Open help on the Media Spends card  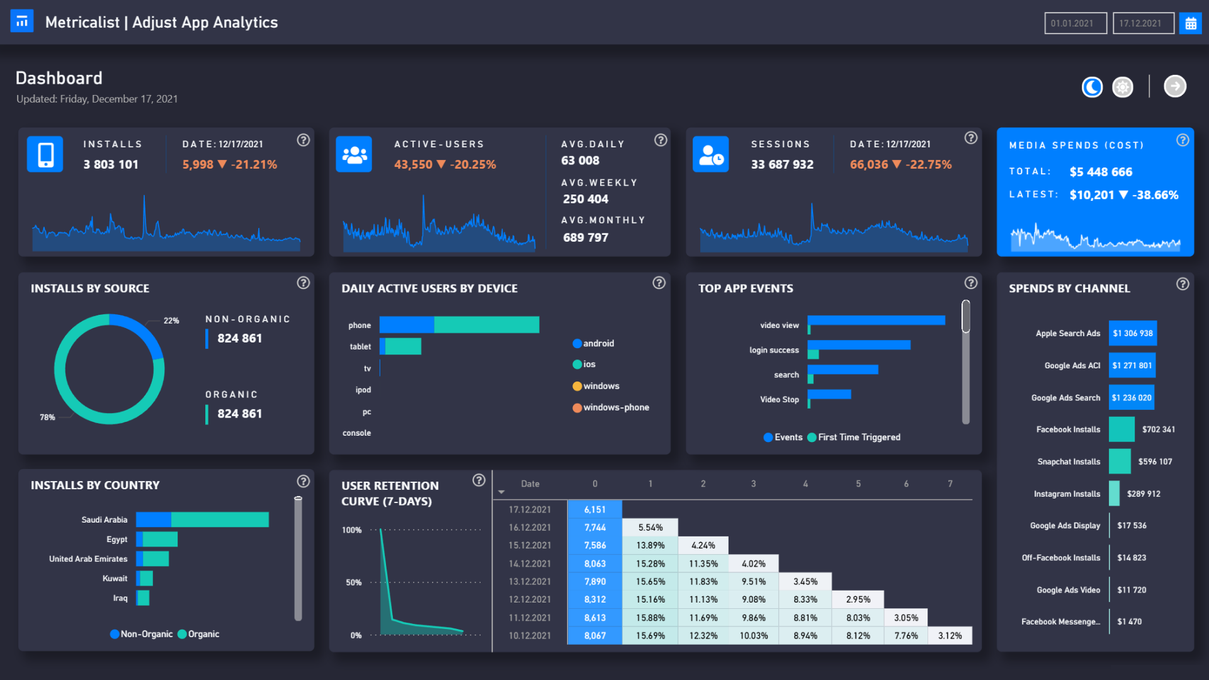pos(1182,140)
